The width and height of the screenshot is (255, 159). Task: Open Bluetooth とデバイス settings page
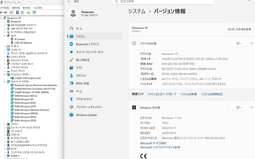87,44
